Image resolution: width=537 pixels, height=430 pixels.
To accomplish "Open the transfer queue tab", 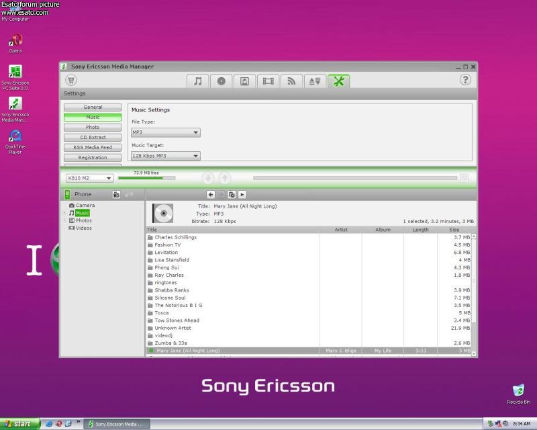I will [x=315, y=81].
